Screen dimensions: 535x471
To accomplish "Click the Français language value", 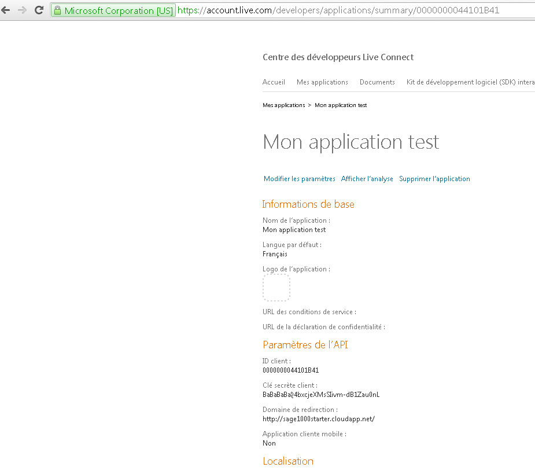I will (x=275, y=254).
